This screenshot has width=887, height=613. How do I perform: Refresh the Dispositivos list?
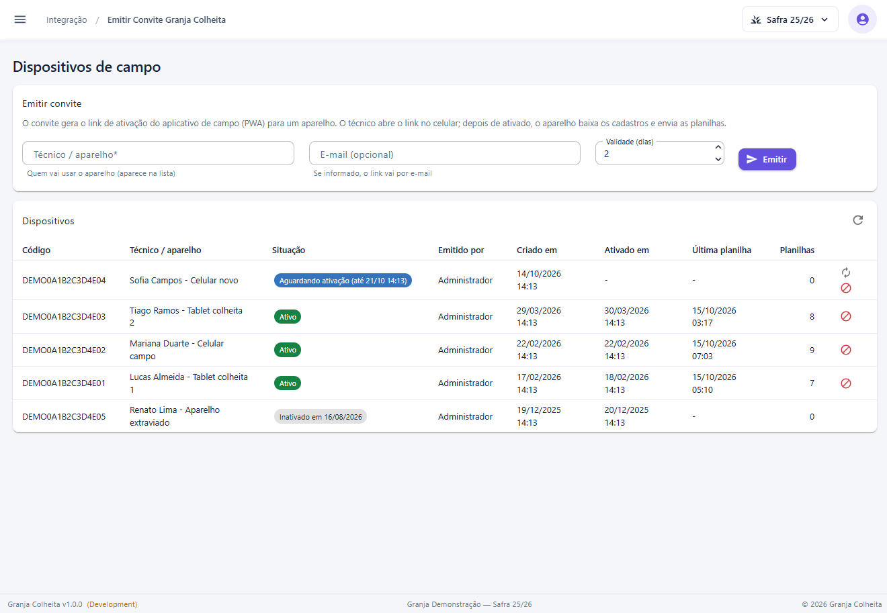point(858,220)
